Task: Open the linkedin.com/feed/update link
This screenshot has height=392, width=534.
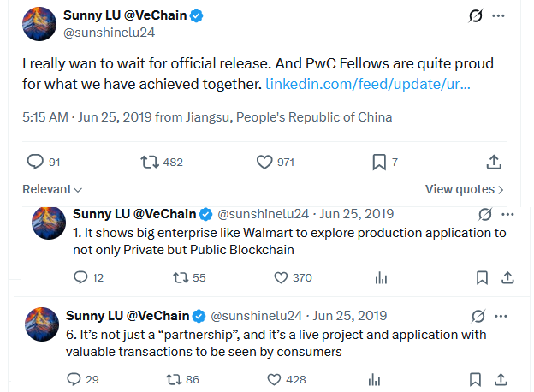Action: (x=368, y=84)
